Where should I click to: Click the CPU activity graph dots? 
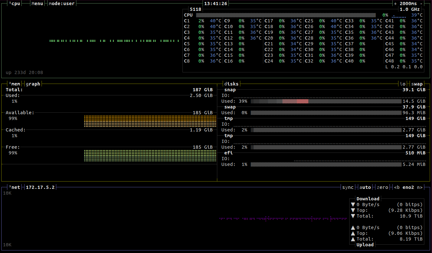[x=114, y=41]
